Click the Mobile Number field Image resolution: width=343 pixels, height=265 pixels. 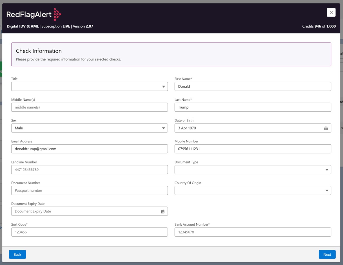(x=253, y=149)
